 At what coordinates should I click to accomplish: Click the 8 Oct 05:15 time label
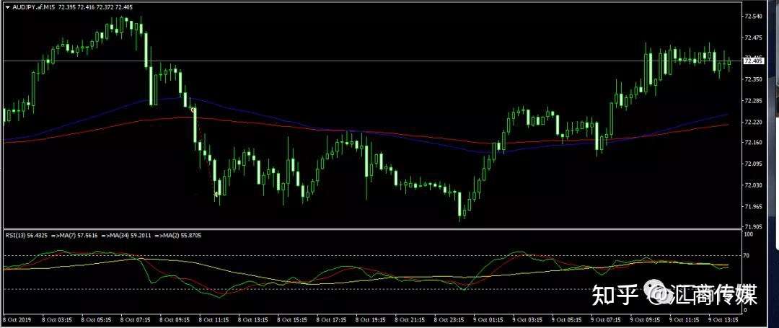point(95,320)
